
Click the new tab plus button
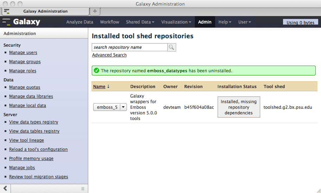pyautogui.click(x=95, y=11)
